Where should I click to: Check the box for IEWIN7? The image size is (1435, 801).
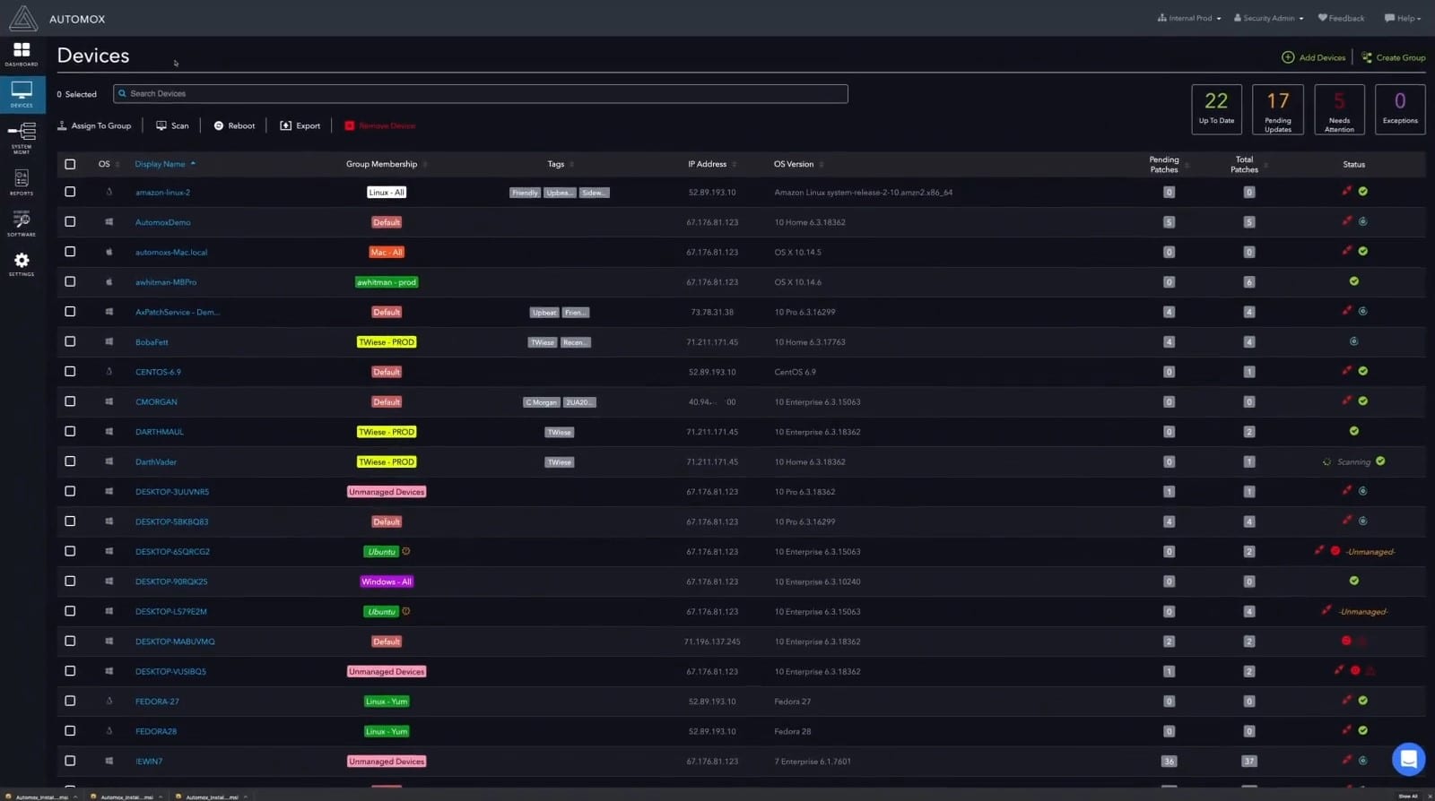pyautogui.click(x=70, y=761)
